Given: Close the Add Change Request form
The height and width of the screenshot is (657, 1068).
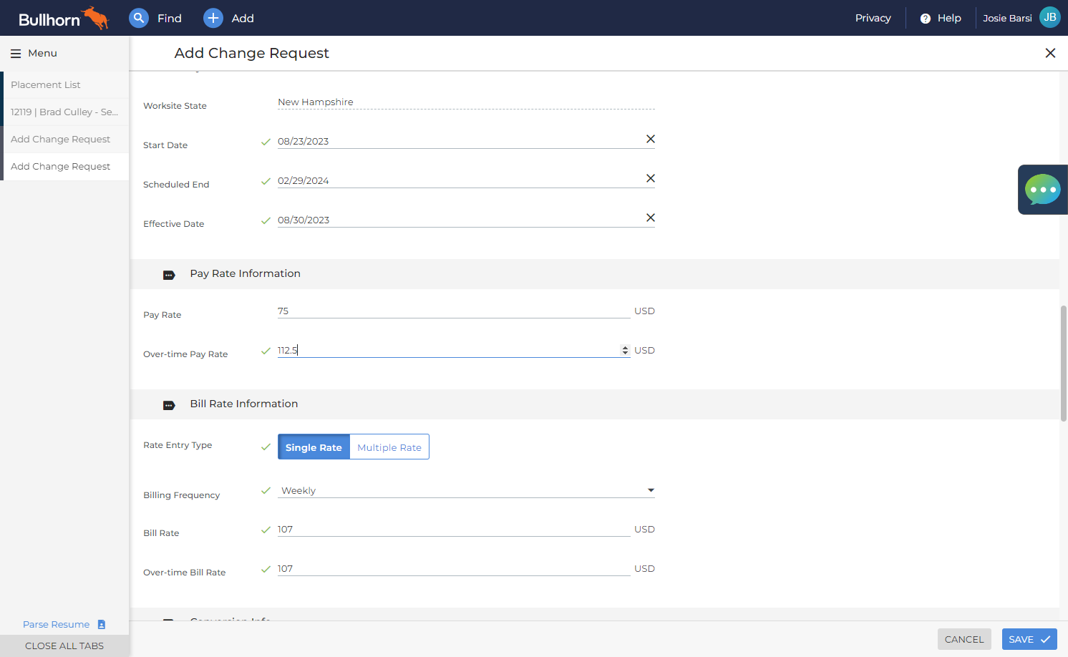Looking at the screenshot, I should coord(1050,53).
